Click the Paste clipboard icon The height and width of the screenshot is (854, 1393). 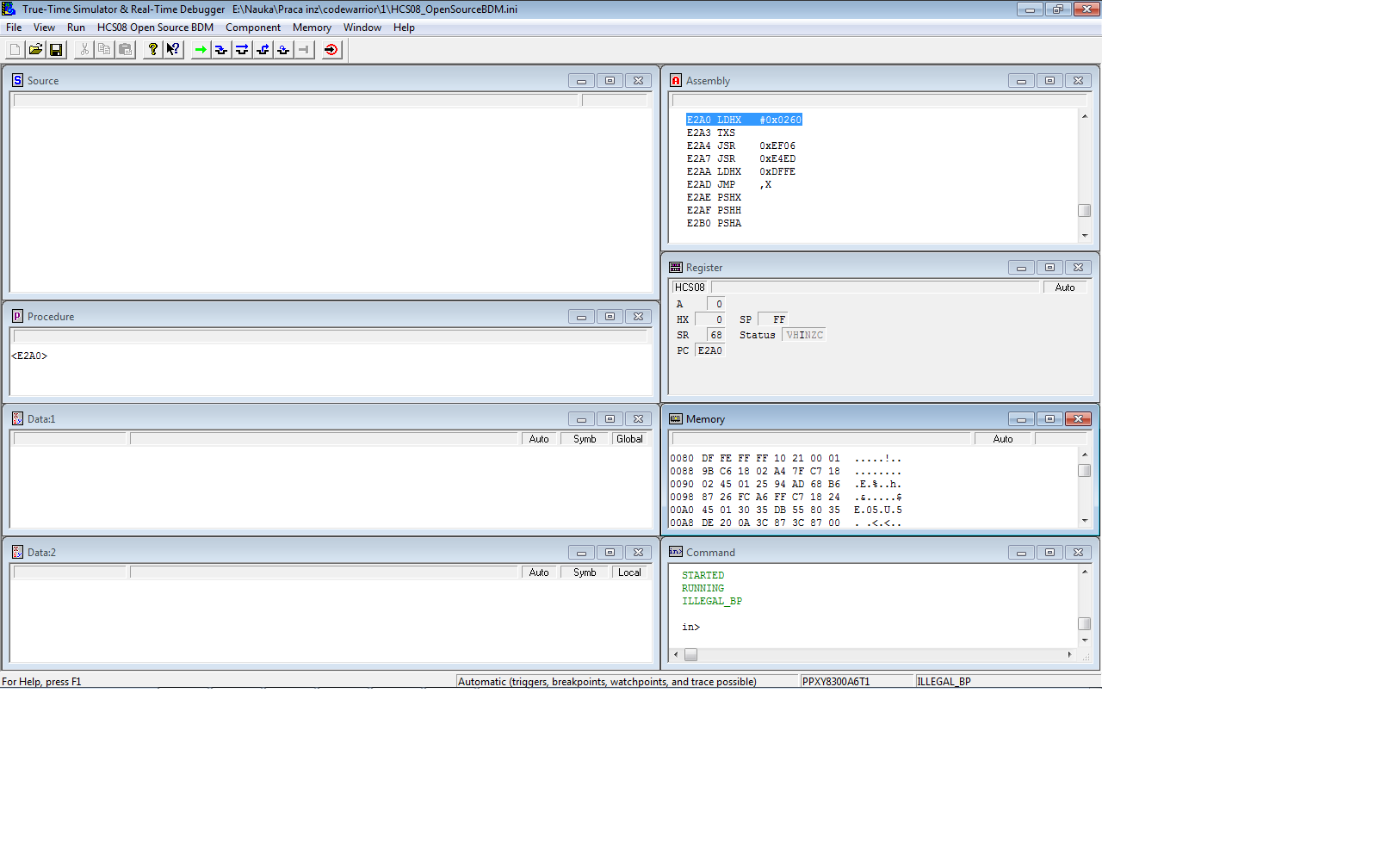(x=125, y=50)
